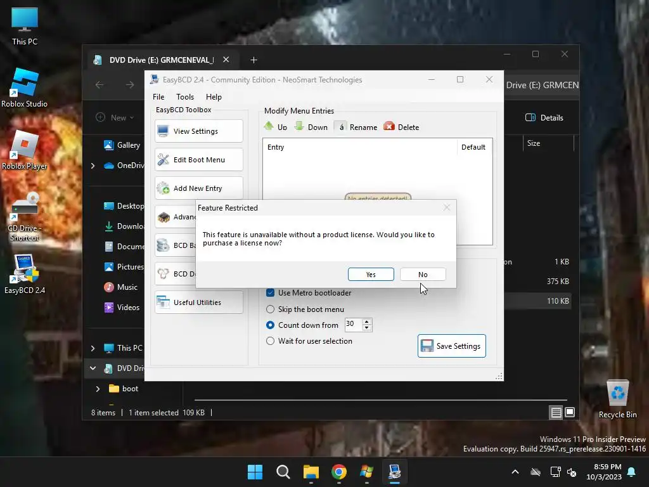Open BCD Backup toolbox button
Image resolution: width=649 pixels, height=487 pixels.
click(176, 245)
